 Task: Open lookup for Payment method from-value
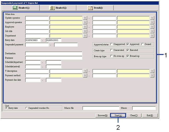85,75
